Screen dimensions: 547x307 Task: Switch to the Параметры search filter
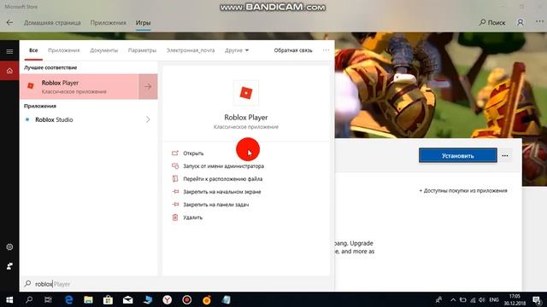tap(142, 50)
